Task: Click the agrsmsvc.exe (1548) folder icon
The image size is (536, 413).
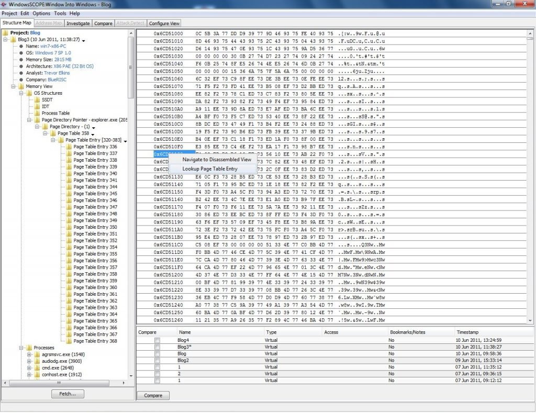Action: [x=37, y=354]
